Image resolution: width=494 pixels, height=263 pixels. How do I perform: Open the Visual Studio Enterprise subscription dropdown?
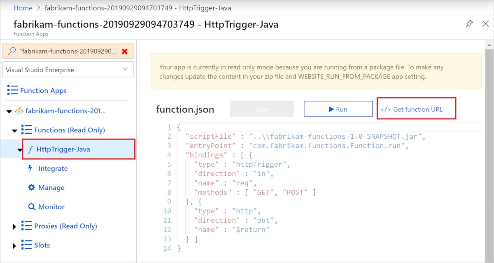pos(68,70)
